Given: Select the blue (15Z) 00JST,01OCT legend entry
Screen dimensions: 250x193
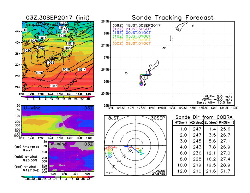Looking at the screenshot, I should click(x=132, y=33).
